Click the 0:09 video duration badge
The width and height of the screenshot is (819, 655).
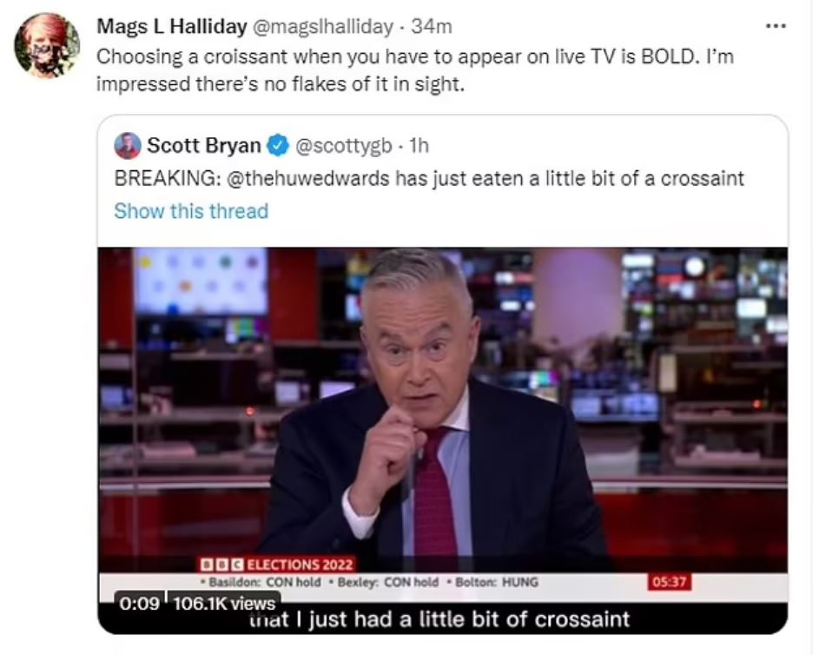(x=139, y=603)
